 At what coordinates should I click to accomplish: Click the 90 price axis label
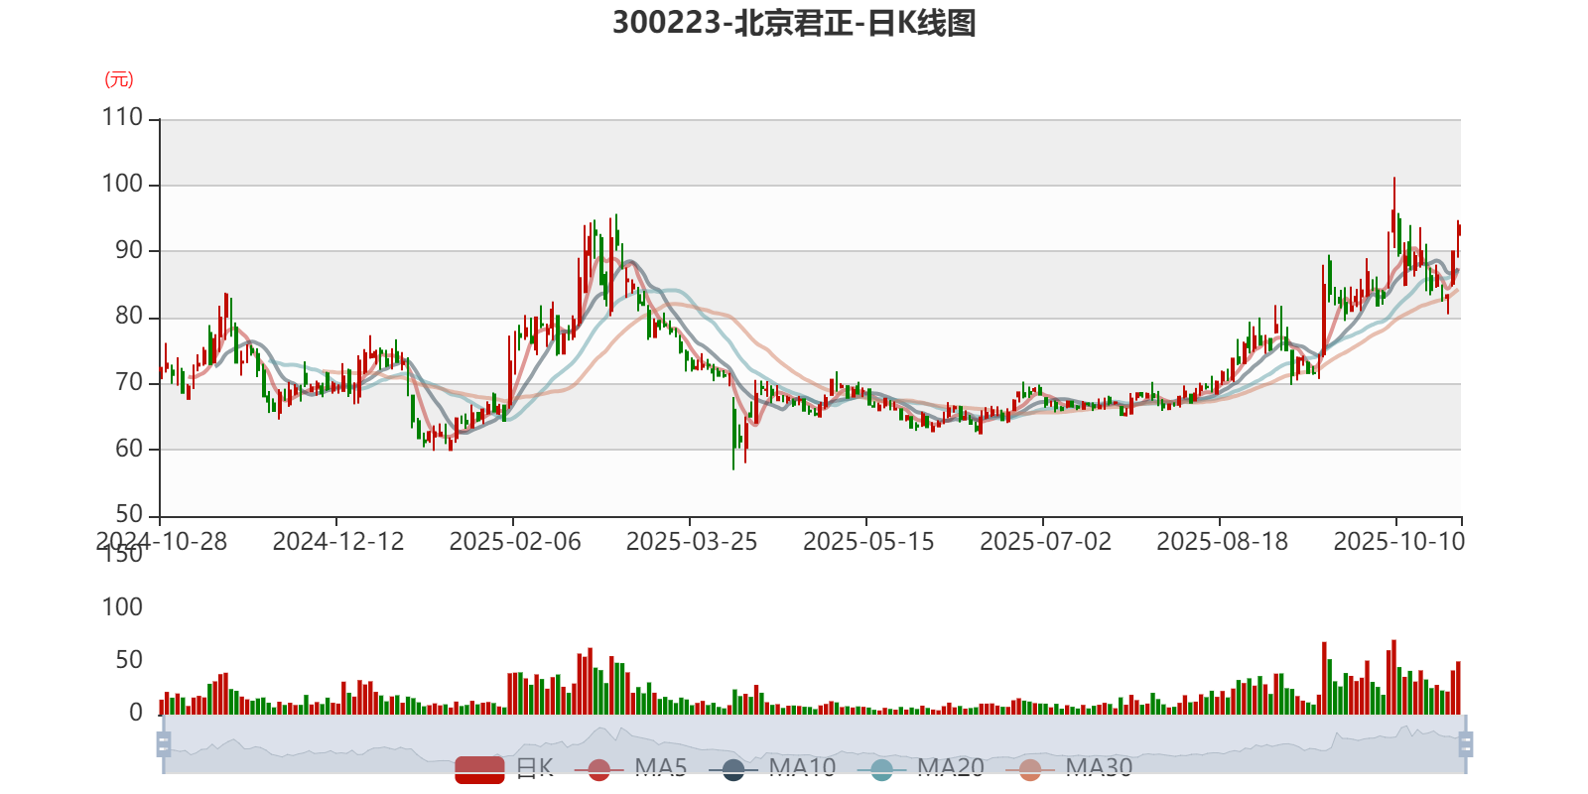click(129, 251)
